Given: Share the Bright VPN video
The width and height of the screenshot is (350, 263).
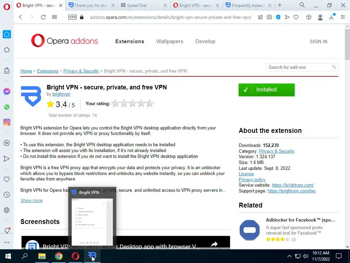Looking at the screenshot, I should tap(214, 244).
